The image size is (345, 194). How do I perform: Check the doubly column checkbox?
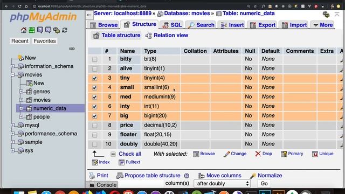pos(95,144)
